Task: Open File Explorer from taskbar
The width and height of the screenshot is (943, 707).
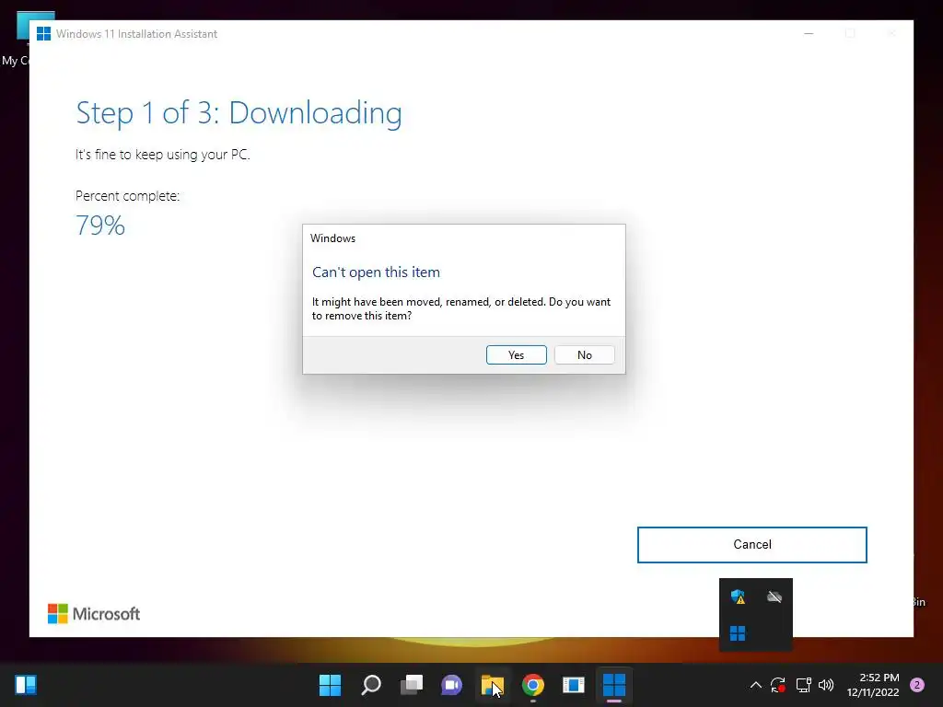Action: 493,685
